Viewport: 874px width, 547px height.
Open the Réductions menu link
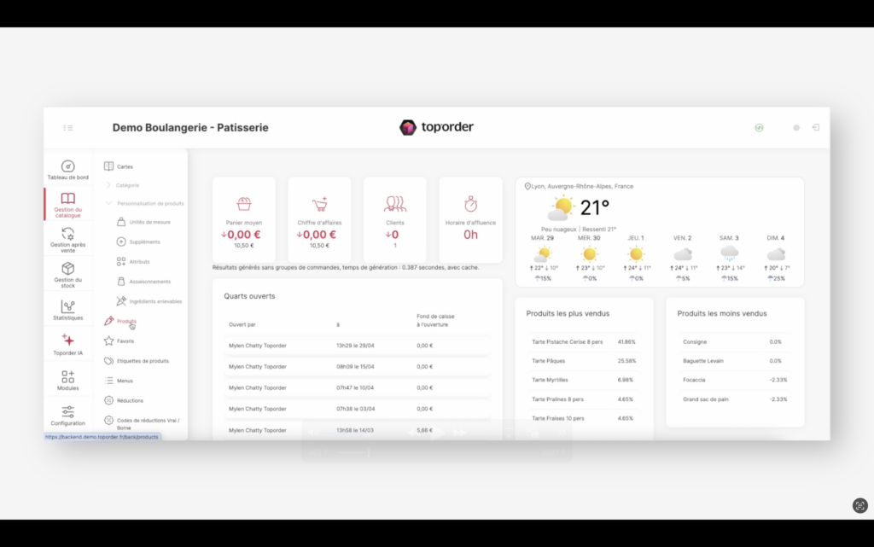130,400
